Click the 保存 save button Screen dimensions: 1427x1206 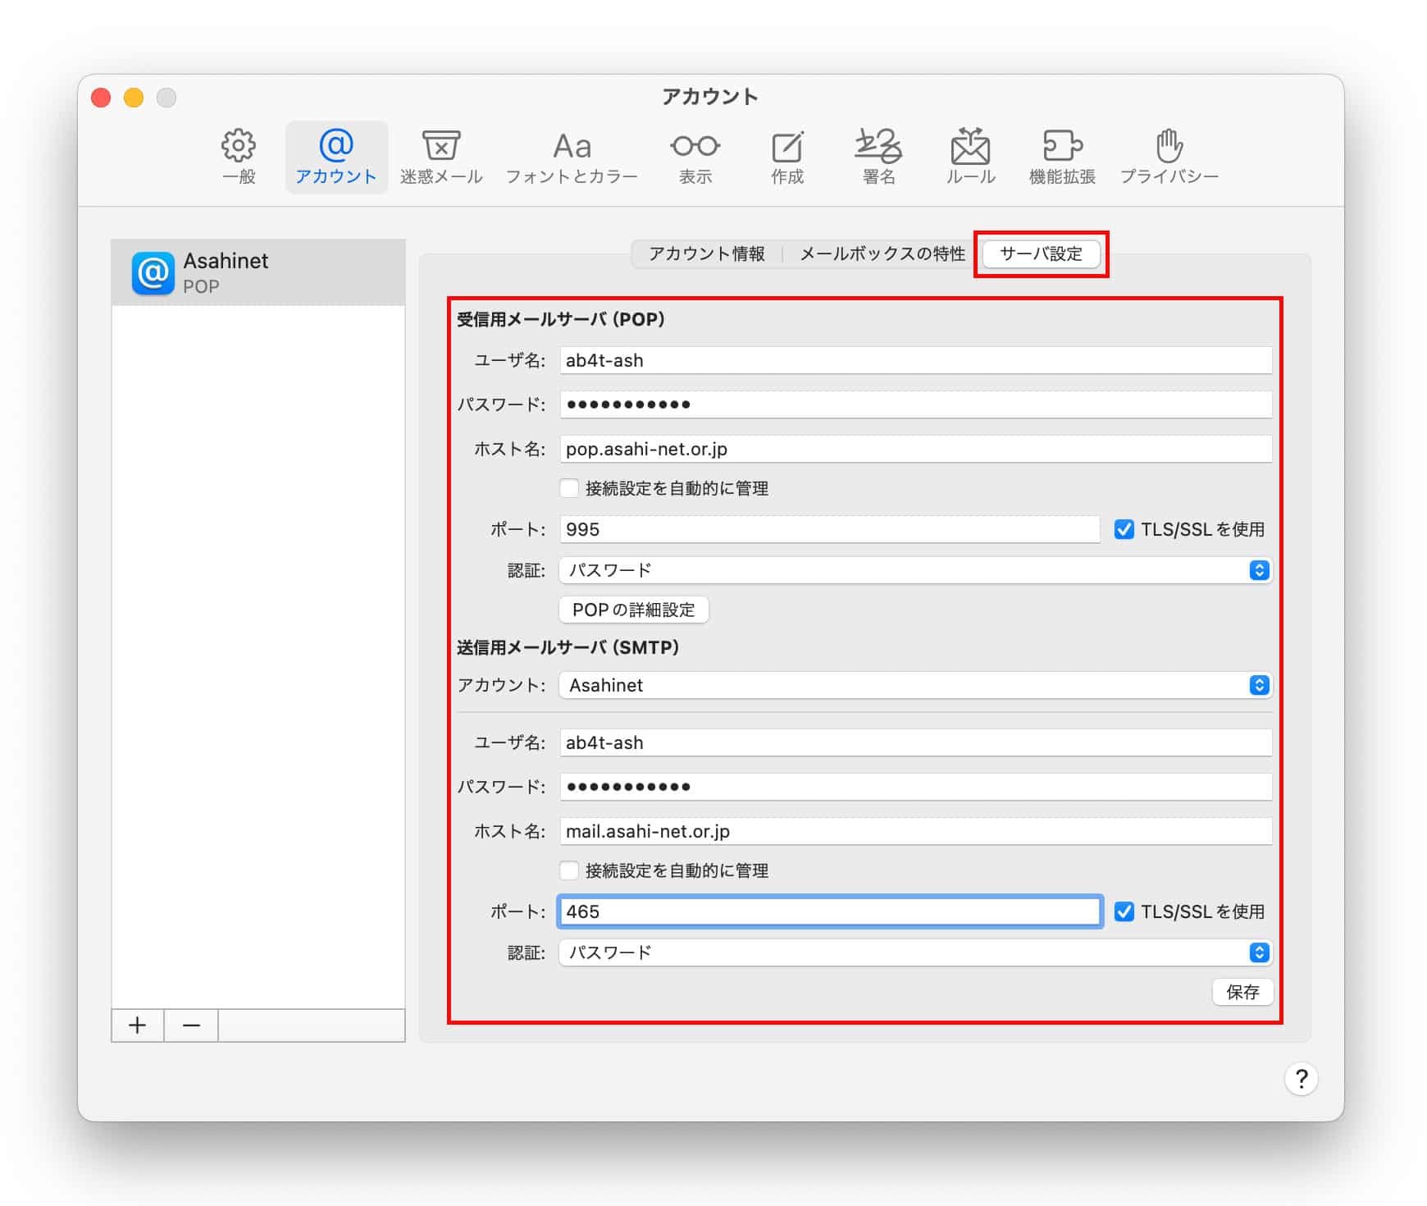[x=1242, y=992]
